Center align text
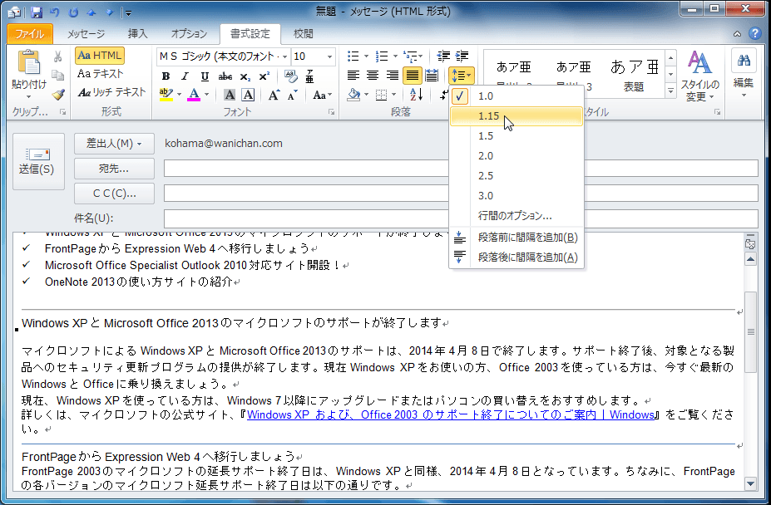The width and height of the screenshot is (771, 505). point(373,76)
